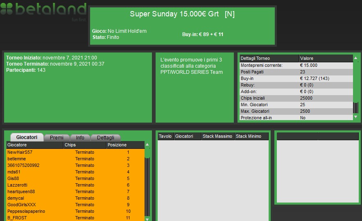Image resolution: width=362 pixels, height=221 pixels.
Task: Click the Valore column header
Action: [326, 58]
